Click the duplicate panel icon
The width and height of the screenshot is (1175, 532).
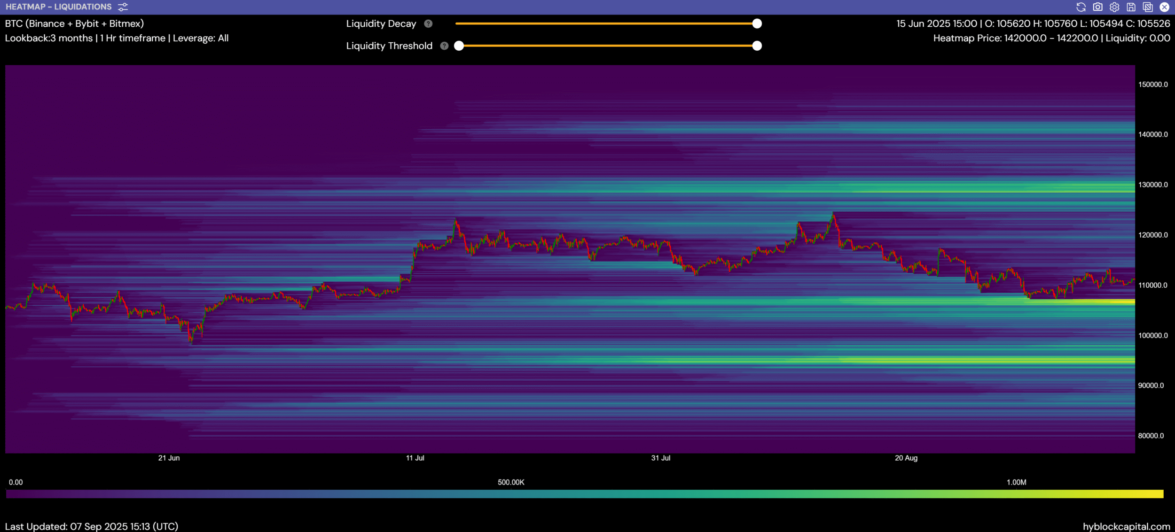1148,7
